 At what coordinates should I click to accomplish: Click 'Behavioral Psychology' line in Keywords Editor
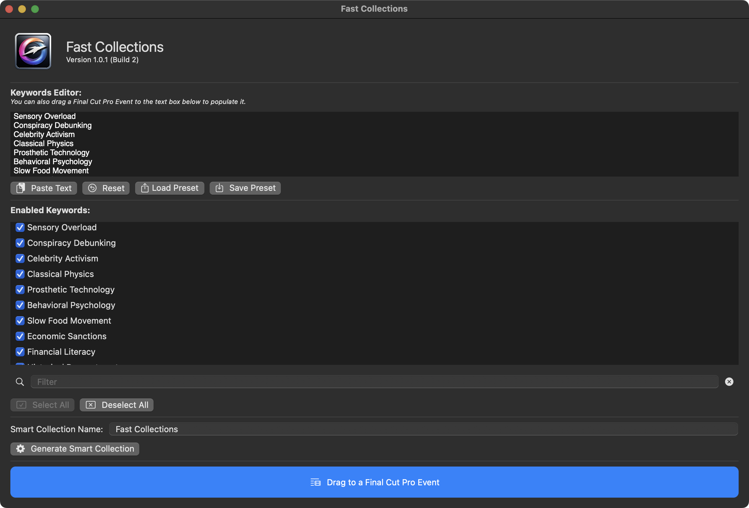click(x=53, y=162)
